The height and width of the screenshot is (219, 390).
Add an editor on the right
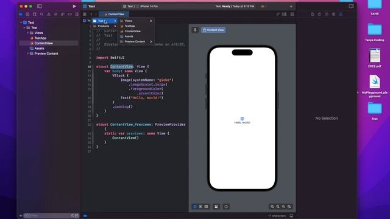[292, 15]
